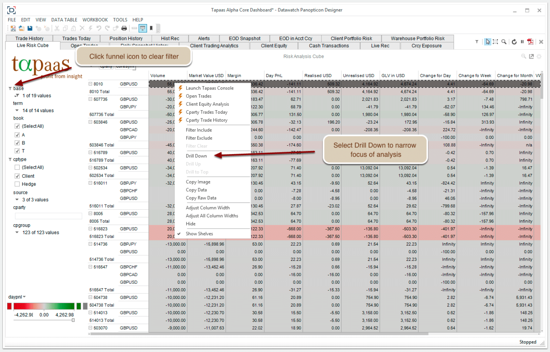Enable the Hedge cptype checkbox
The image size is (550, 352).
click(x=17, y=184)
